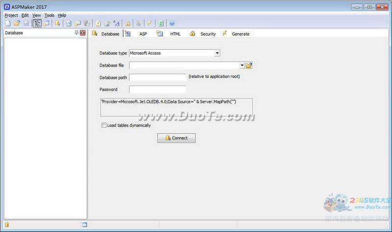Open the Project menu
Viewport: 392px width, 232px height.
[x=11, y=15]
